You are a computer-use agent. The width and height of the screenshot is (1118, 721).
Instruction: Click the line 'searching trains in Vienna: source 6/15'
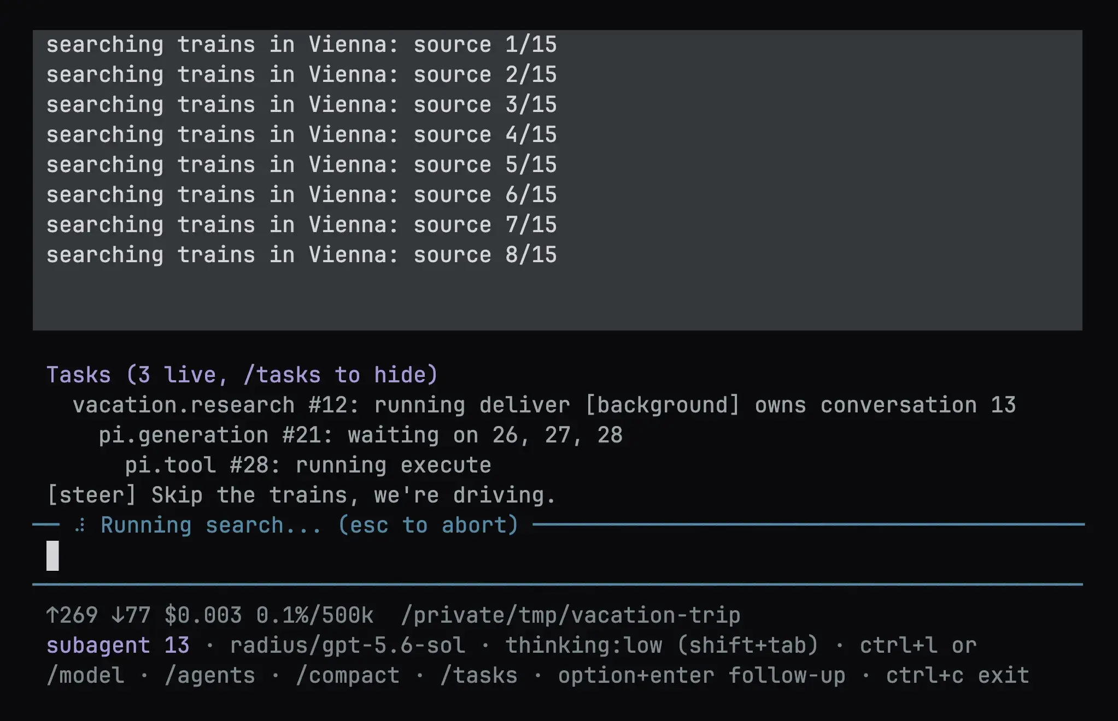[301, 194]
